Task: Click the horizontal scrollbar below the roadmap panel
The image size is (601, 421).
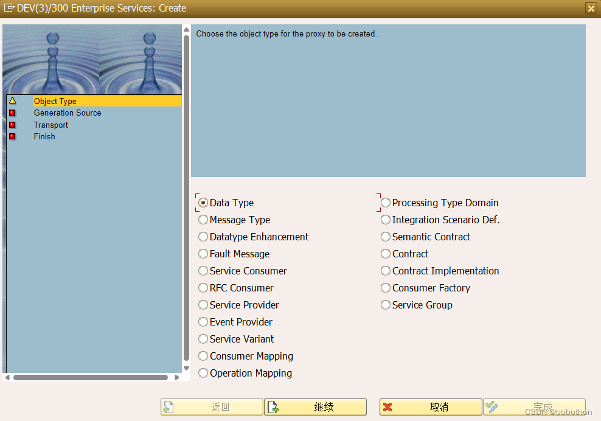Action: coord(91,377)
